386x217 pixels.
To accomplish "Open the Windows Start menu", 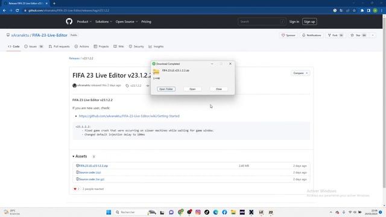I will [x=109, y=212].
